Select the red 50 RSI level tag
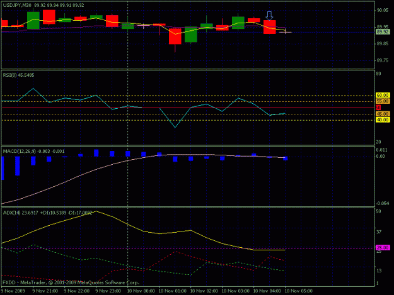Screen dimensions: 394x295 378,108
